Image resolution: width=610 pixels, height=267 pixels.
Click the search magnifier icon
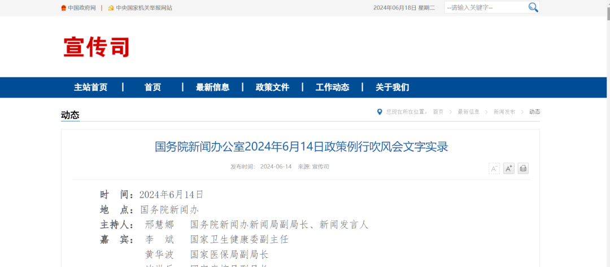coord(533,7)
